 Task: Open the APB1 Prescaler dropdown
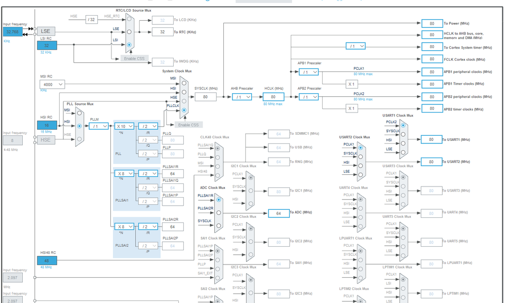308,72
